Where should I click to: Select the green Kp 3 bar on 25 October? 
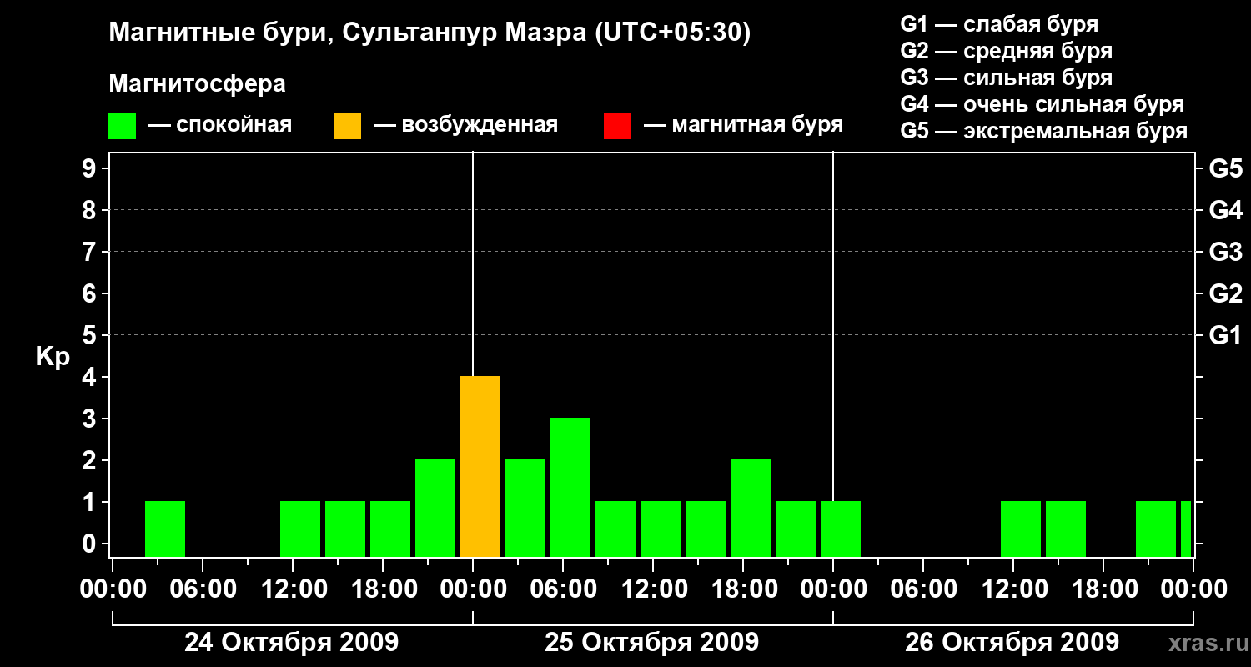pyautogui.click(x=570, y=488)
